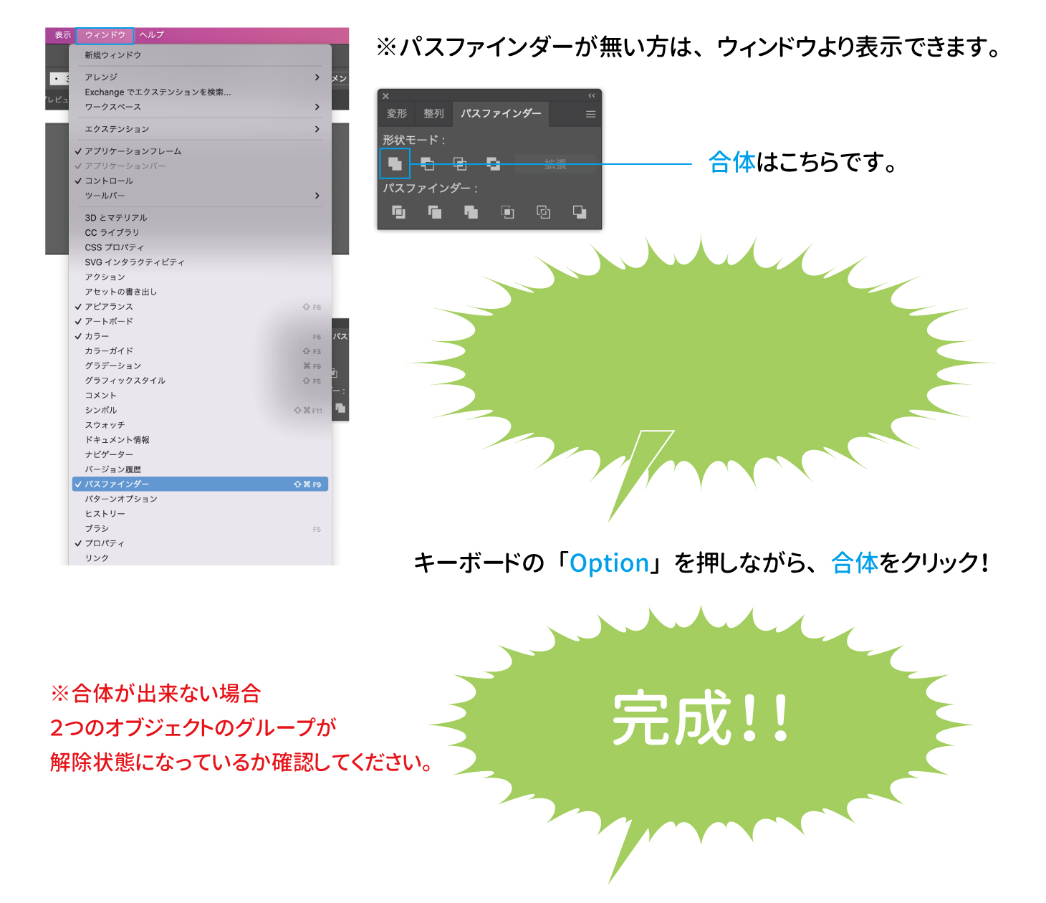The width and height of the screenshot is (1046, 903).
Task: Click the Divide pathfinder icon
Action: pyautogui.click(x=398, y=211)
